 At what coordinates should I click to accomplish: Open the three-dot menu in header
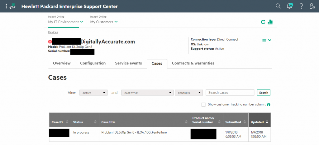6,6
